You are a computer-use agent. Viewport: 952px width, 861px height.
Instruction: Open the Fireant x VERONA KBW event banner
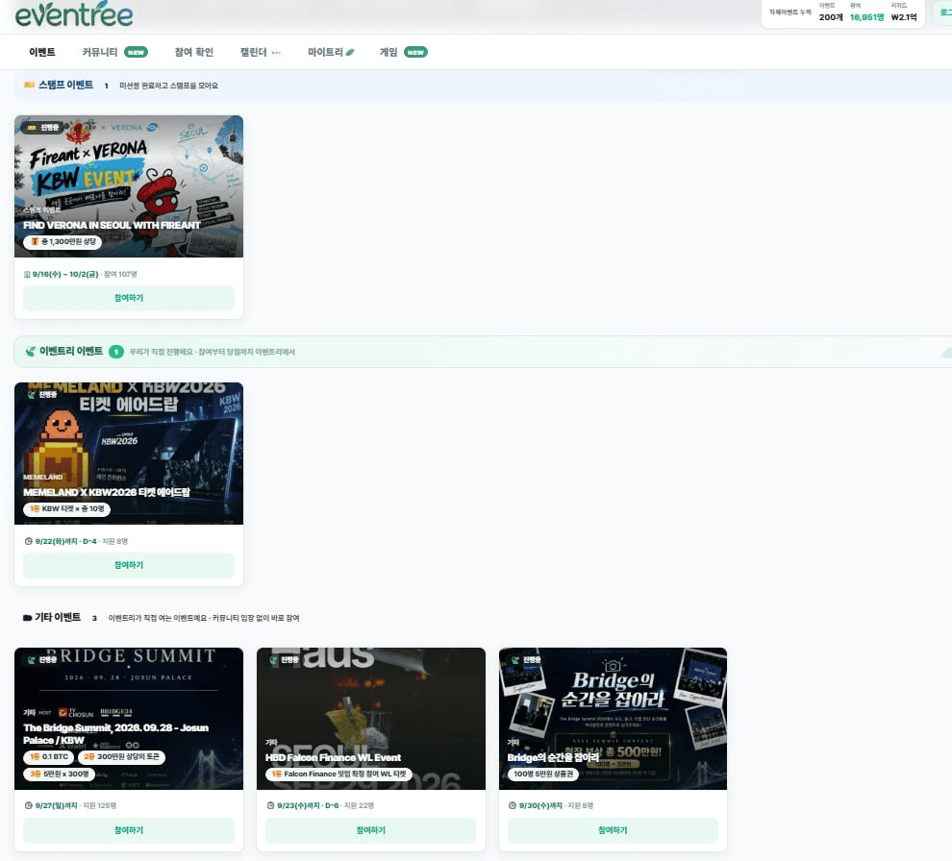pos(129,186)
